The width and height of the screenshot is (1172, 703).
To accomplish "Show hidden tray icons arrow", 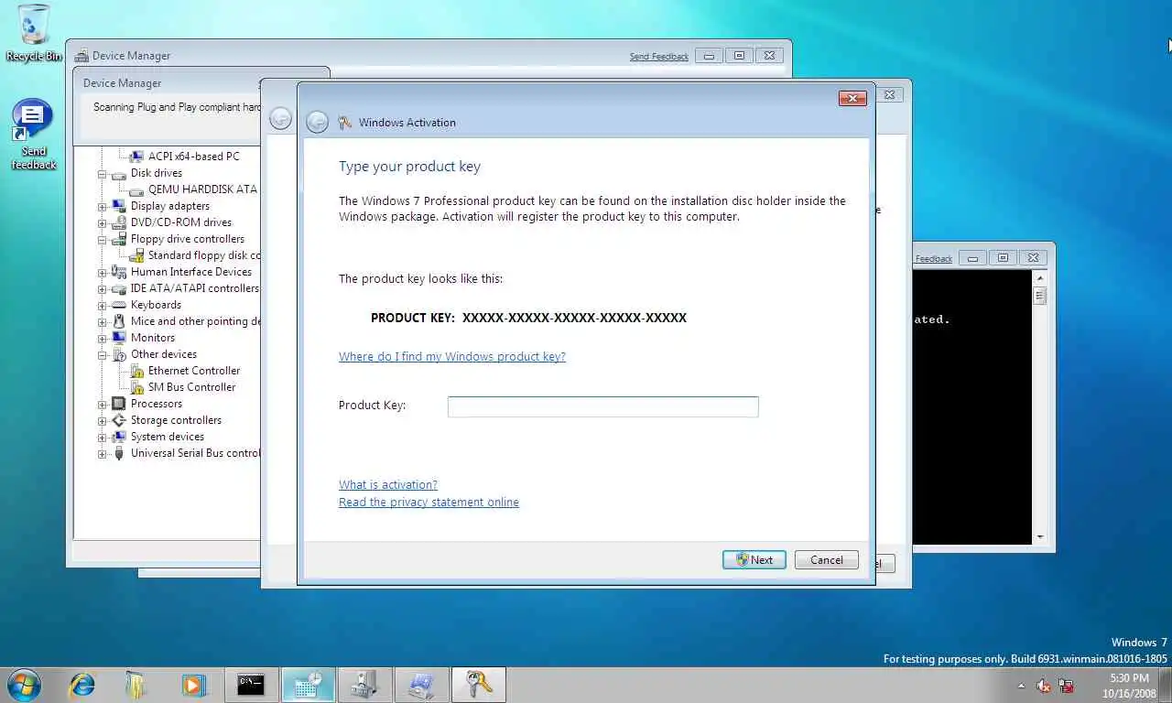I will (x=1021, y=686).
